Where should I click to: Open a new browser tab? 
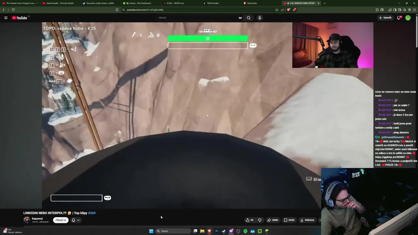[324, 3]
